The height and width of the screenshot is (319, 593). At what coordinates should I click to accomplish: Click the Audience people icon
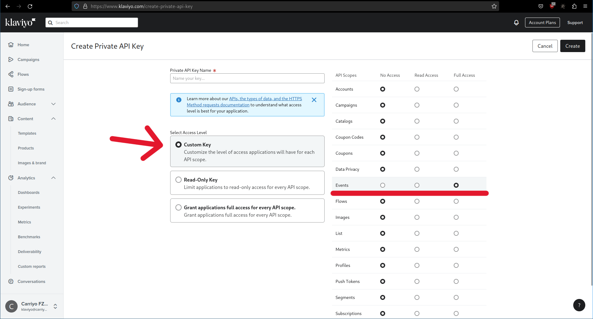click(11, 104)
